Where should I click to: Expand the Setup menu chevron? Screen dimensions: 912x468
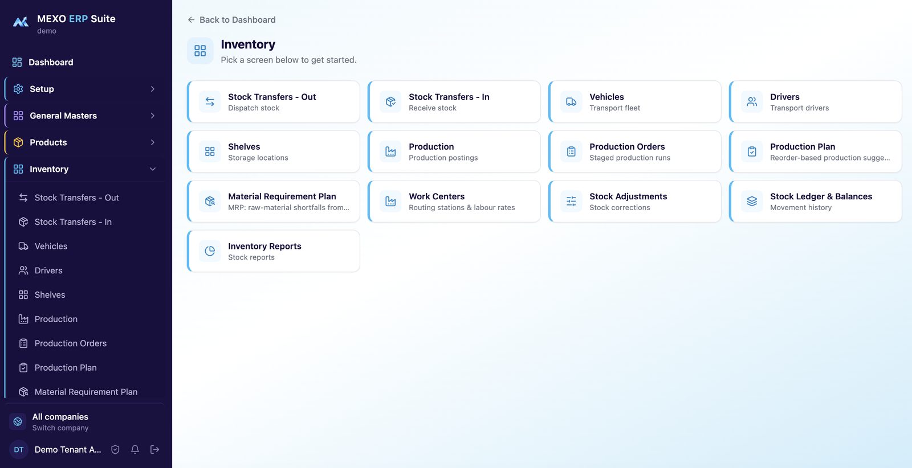tap(152, 89)
